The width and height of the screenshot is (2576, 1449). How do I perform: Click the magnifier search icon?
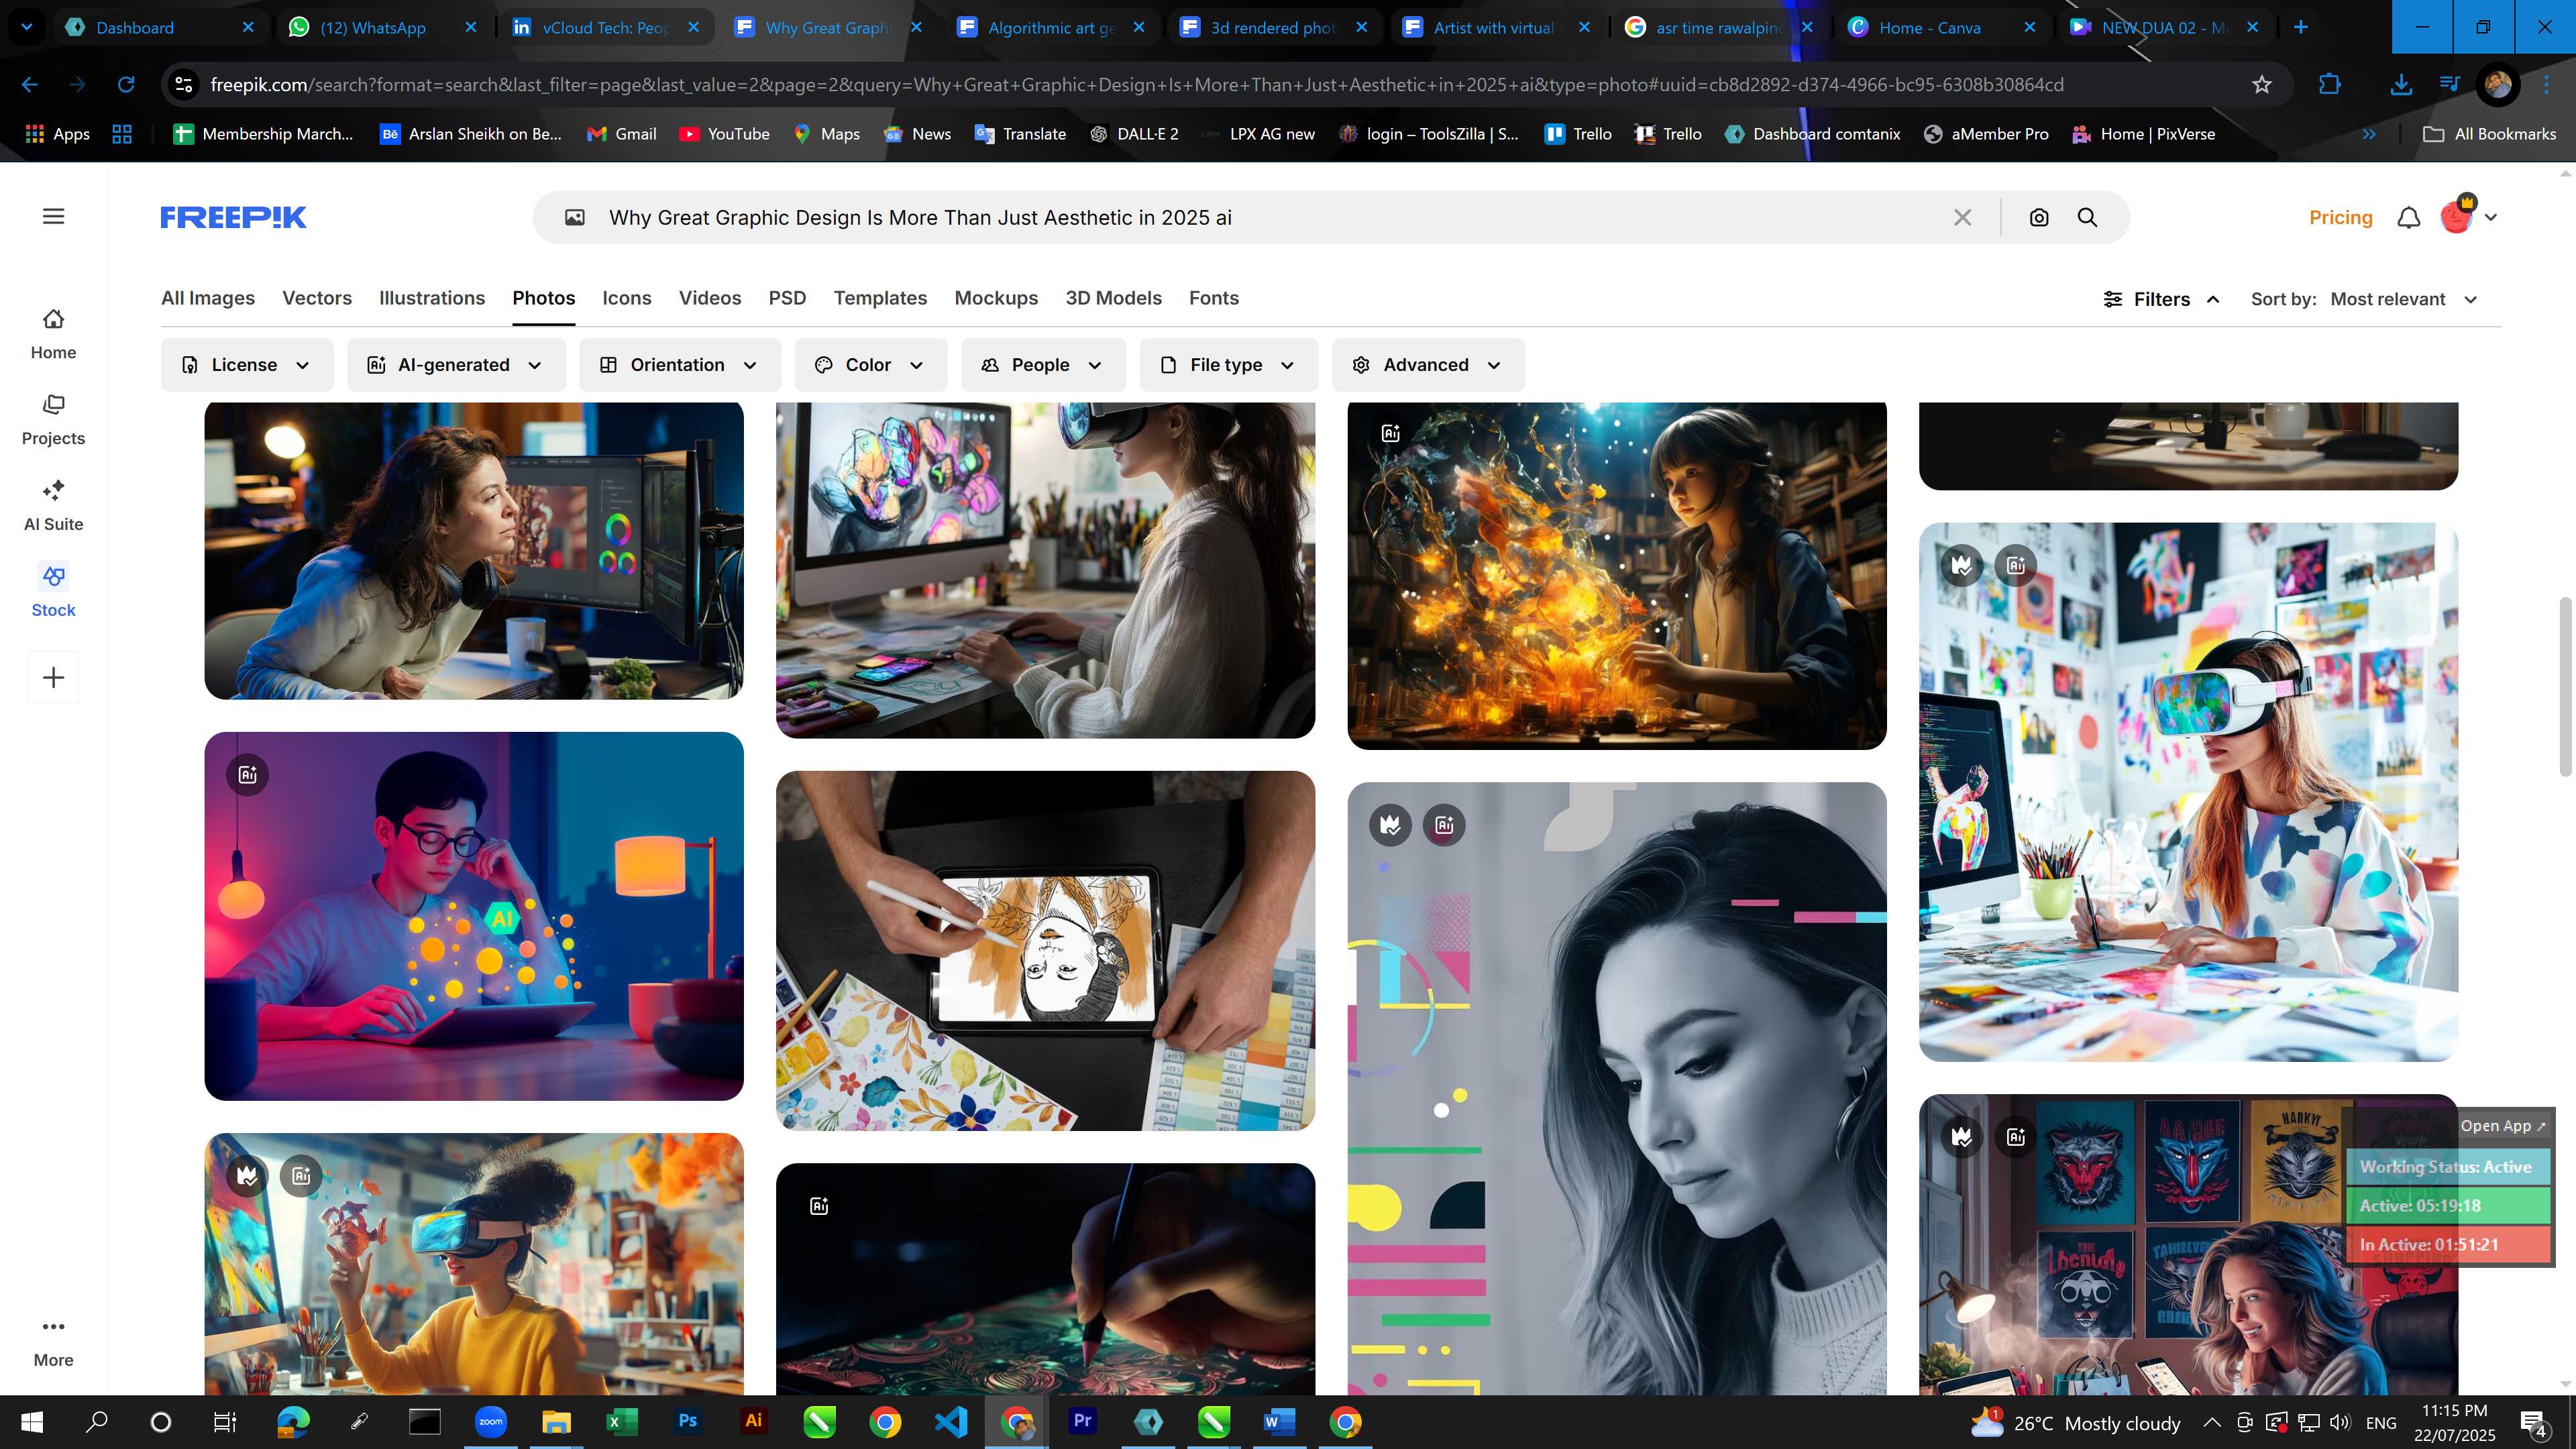(2087, 217)
